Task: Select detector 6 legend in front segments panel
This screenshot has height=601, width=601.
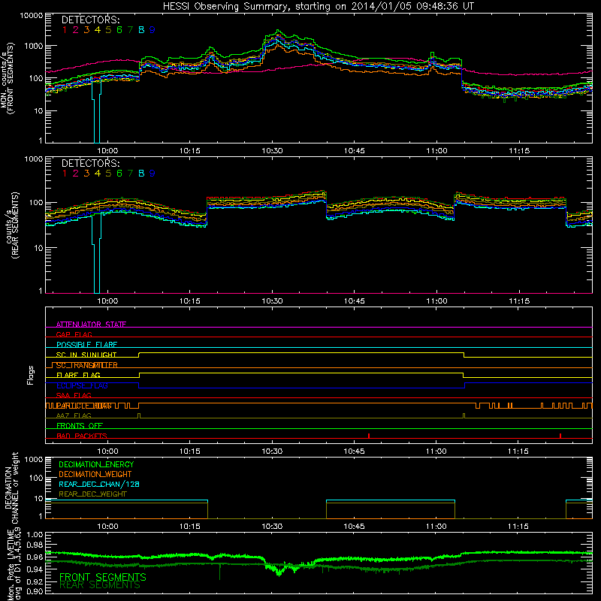Action: [x=119, y=30]
